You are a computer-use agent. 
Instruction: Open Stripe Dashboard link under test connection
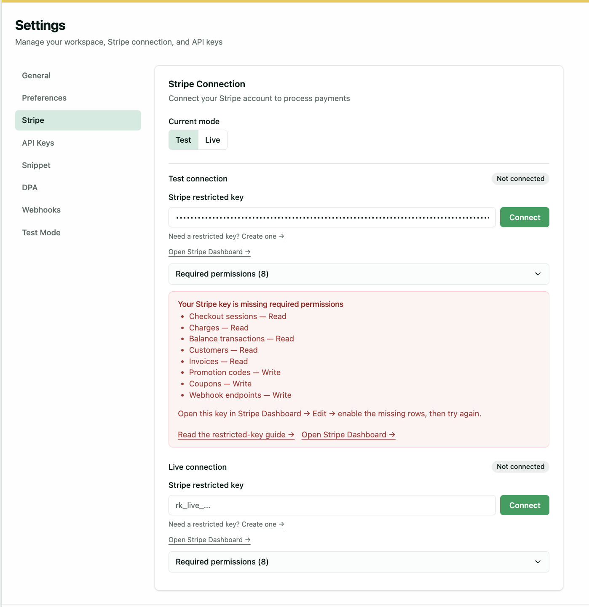click(209, 252)
